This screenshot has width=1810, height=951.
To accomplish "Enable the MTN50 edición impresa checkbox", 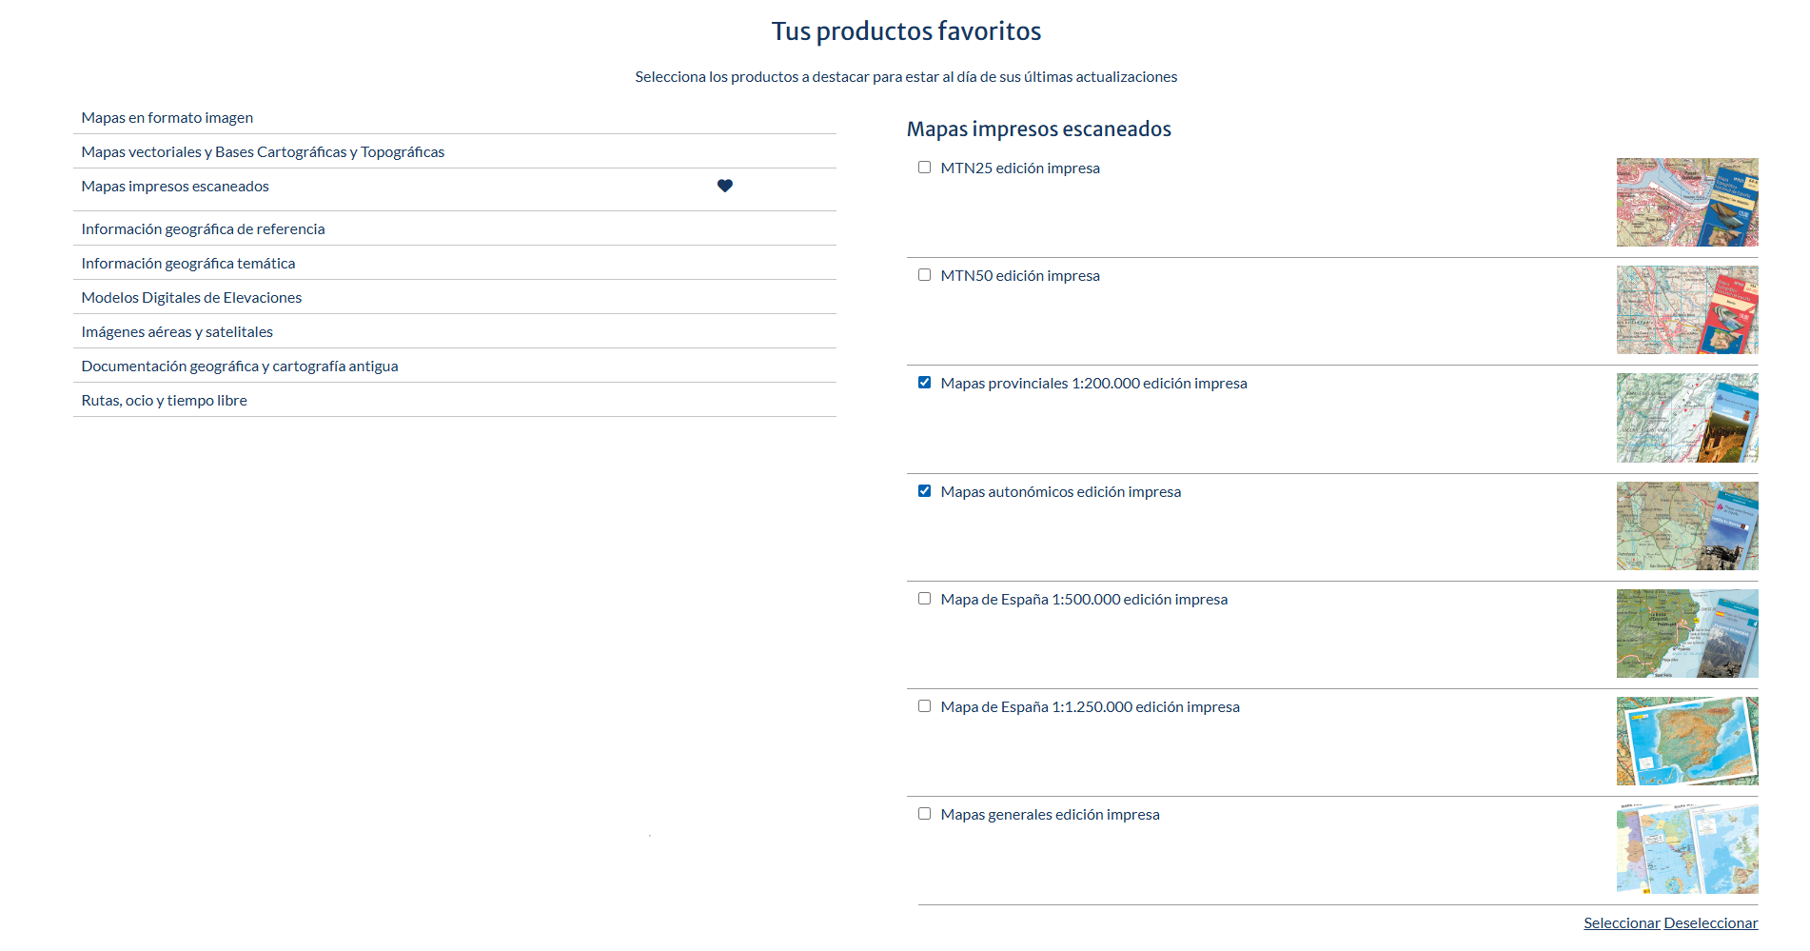I will 924,275.
